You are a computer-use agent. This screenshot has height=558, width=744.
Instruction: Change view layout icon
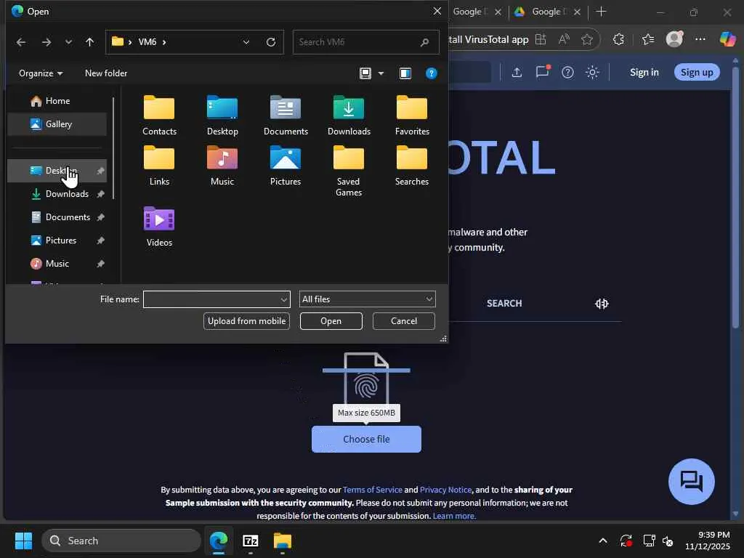[365, 73]
